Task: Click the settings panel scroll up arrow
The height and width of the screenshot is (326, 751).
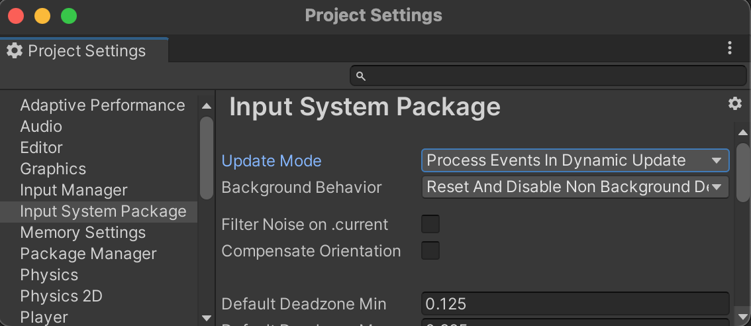Action: pyautogui.click(x=743, y=133)
